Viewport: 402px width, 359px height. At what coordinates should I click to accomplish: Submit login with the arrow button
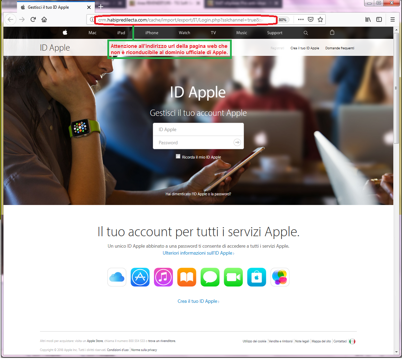point(237,142)
